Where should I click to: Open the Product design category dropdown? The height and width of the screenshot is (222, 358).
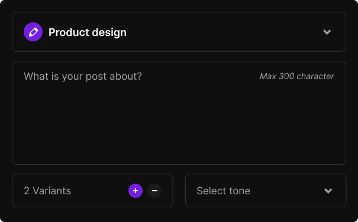179,32
